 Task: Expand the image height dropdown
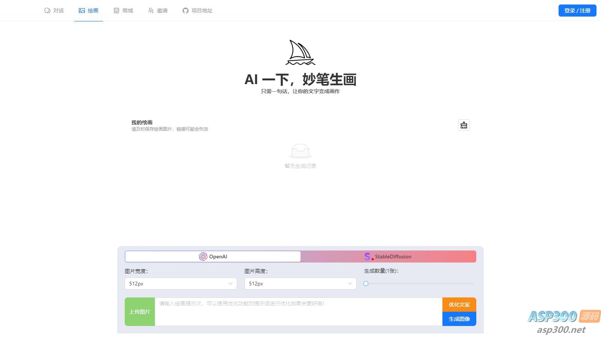[300, 284]
